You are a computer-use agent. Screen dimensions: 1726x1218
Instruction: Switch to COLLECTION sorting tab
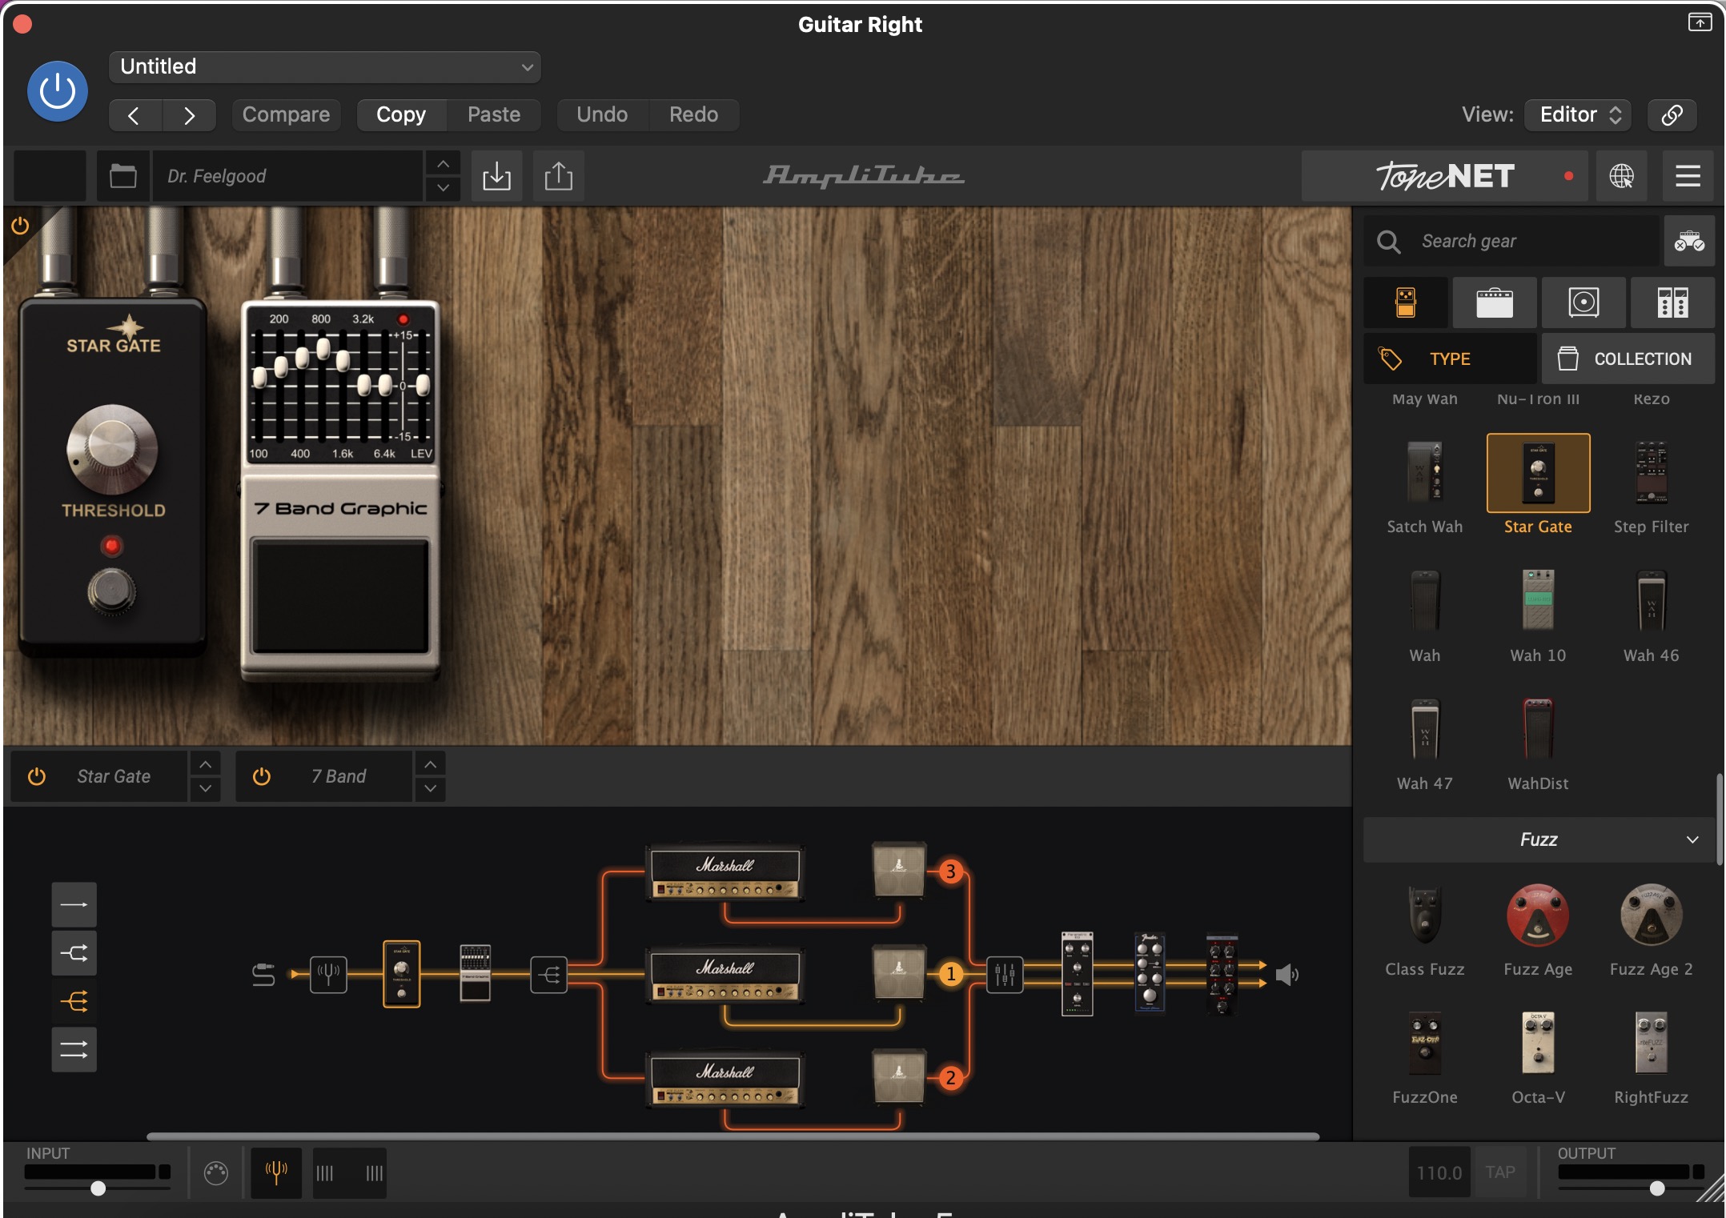tap(1628, 359)
